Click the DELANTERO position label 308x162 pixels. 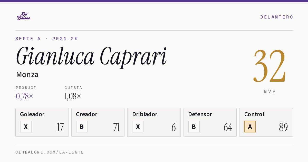(277, 17)
